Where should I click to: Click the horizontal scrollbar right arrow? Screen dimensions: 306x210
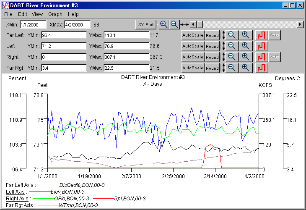[300, 24]
